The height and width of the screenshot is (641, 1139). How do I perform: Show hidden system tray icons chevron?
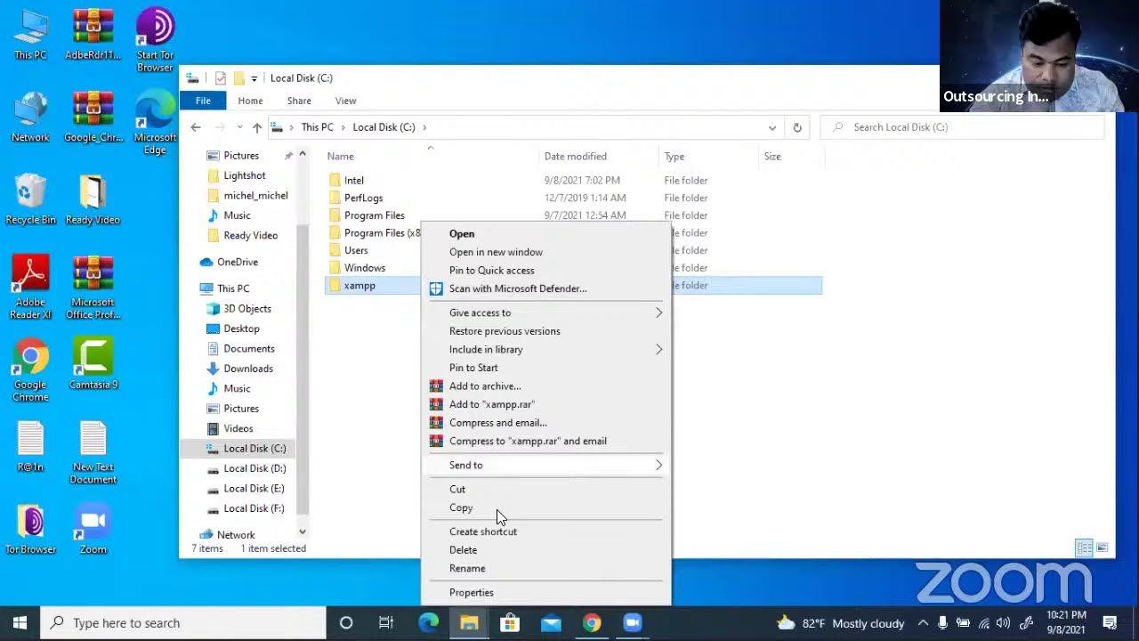click(923, 623)
